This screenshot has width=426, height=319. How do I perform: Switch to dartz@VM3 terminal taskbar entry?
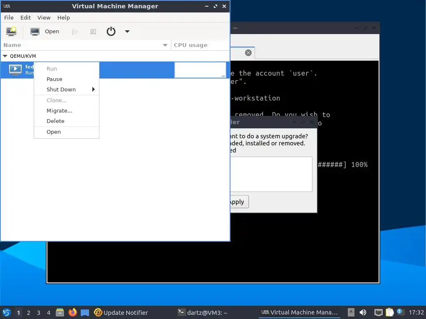(203, 312)
